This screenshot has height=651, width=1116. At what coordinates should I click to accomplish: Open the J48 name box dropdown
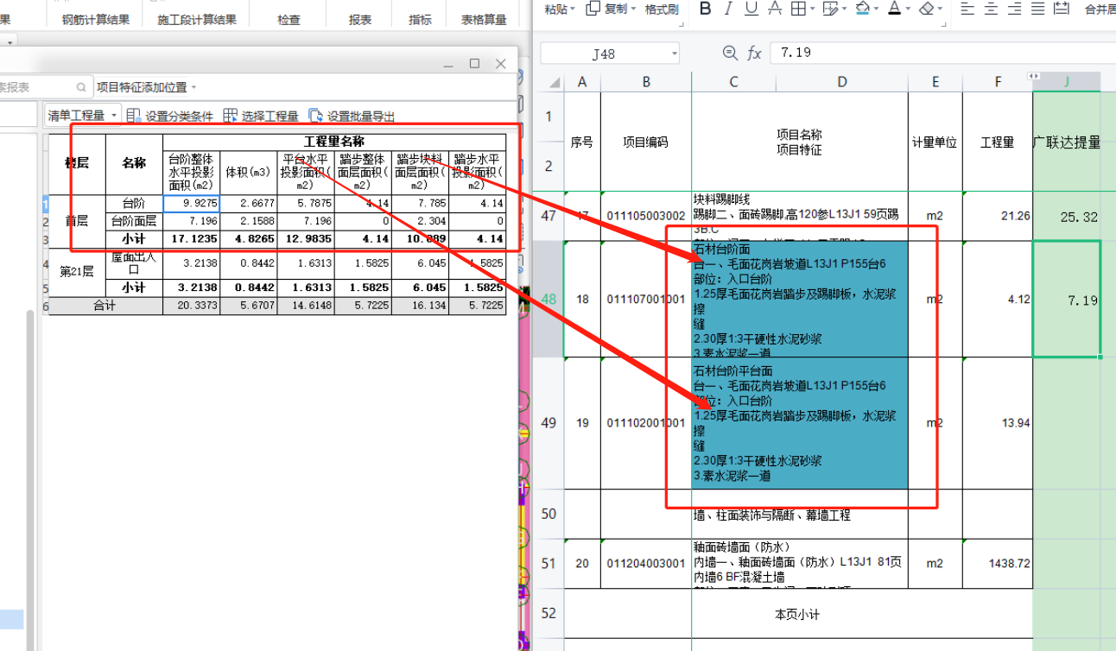[676, 54]
